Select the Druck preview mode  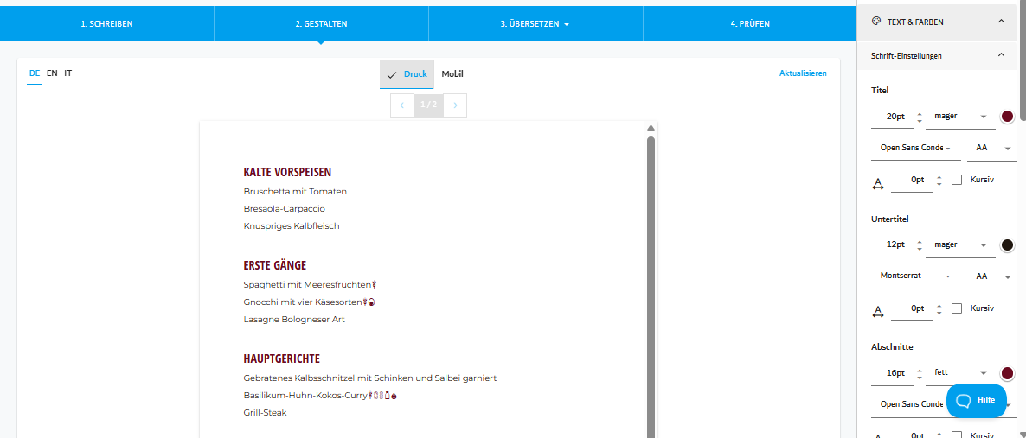coord(407,74)
